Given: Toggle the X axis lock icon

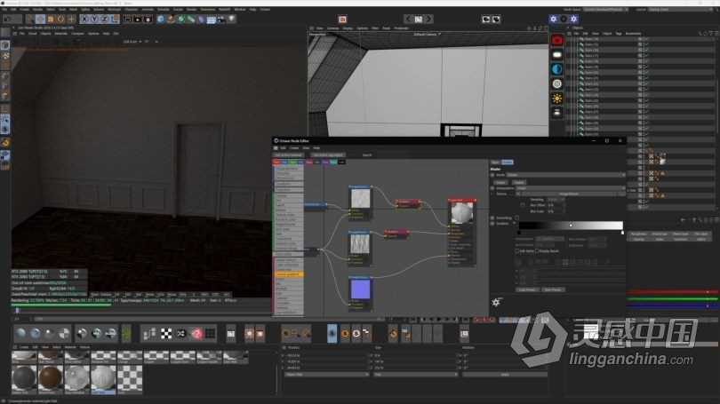Looking at the screenshot, I should [x=84, y=20].
